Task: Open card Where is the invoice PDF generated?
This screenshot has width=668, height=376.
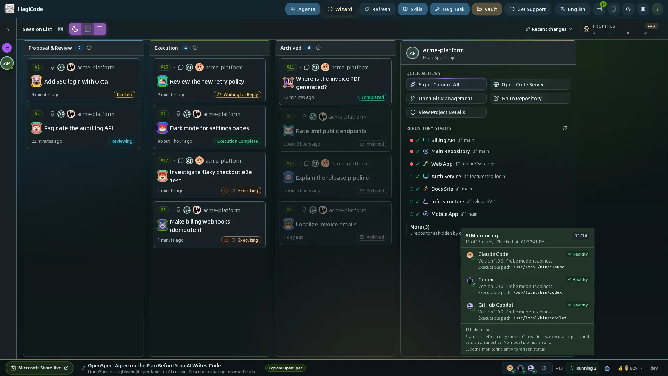Action: (335, 82)
